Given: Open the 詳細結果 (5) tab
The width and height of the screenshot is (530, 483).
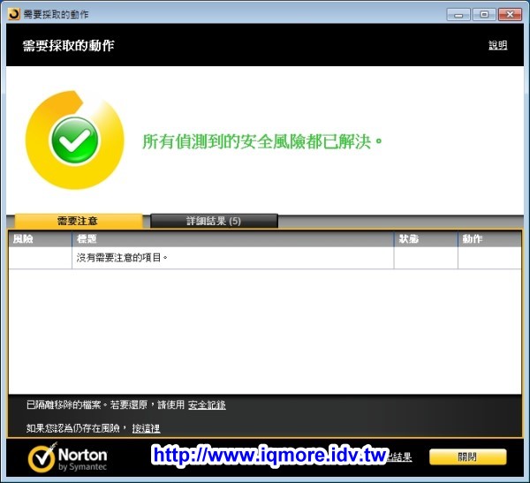Looking at the screenshot, I should click(214, 221).
